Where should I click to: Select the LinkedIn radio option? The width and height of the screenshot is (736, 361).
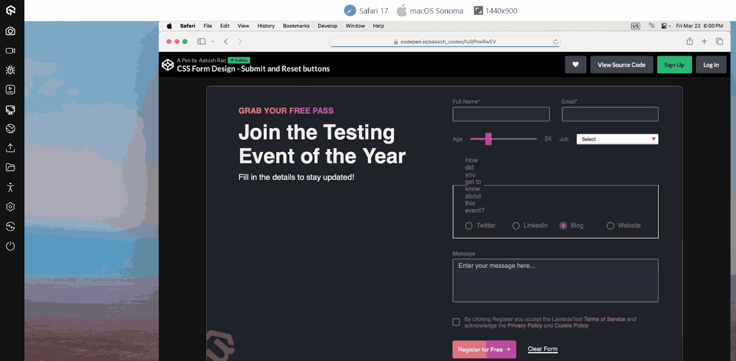[516, 226]
